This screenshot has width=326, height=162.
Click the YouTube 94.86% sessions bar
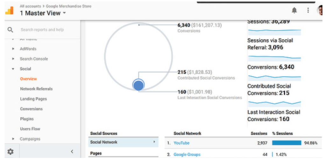point(287,143)
